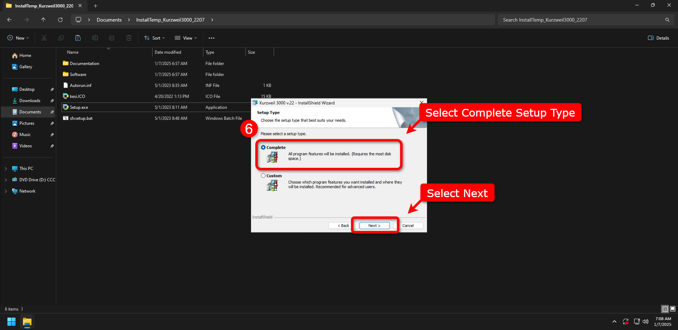Sort by the Type column header
This screenshot has height=330, width=678.
224,52
